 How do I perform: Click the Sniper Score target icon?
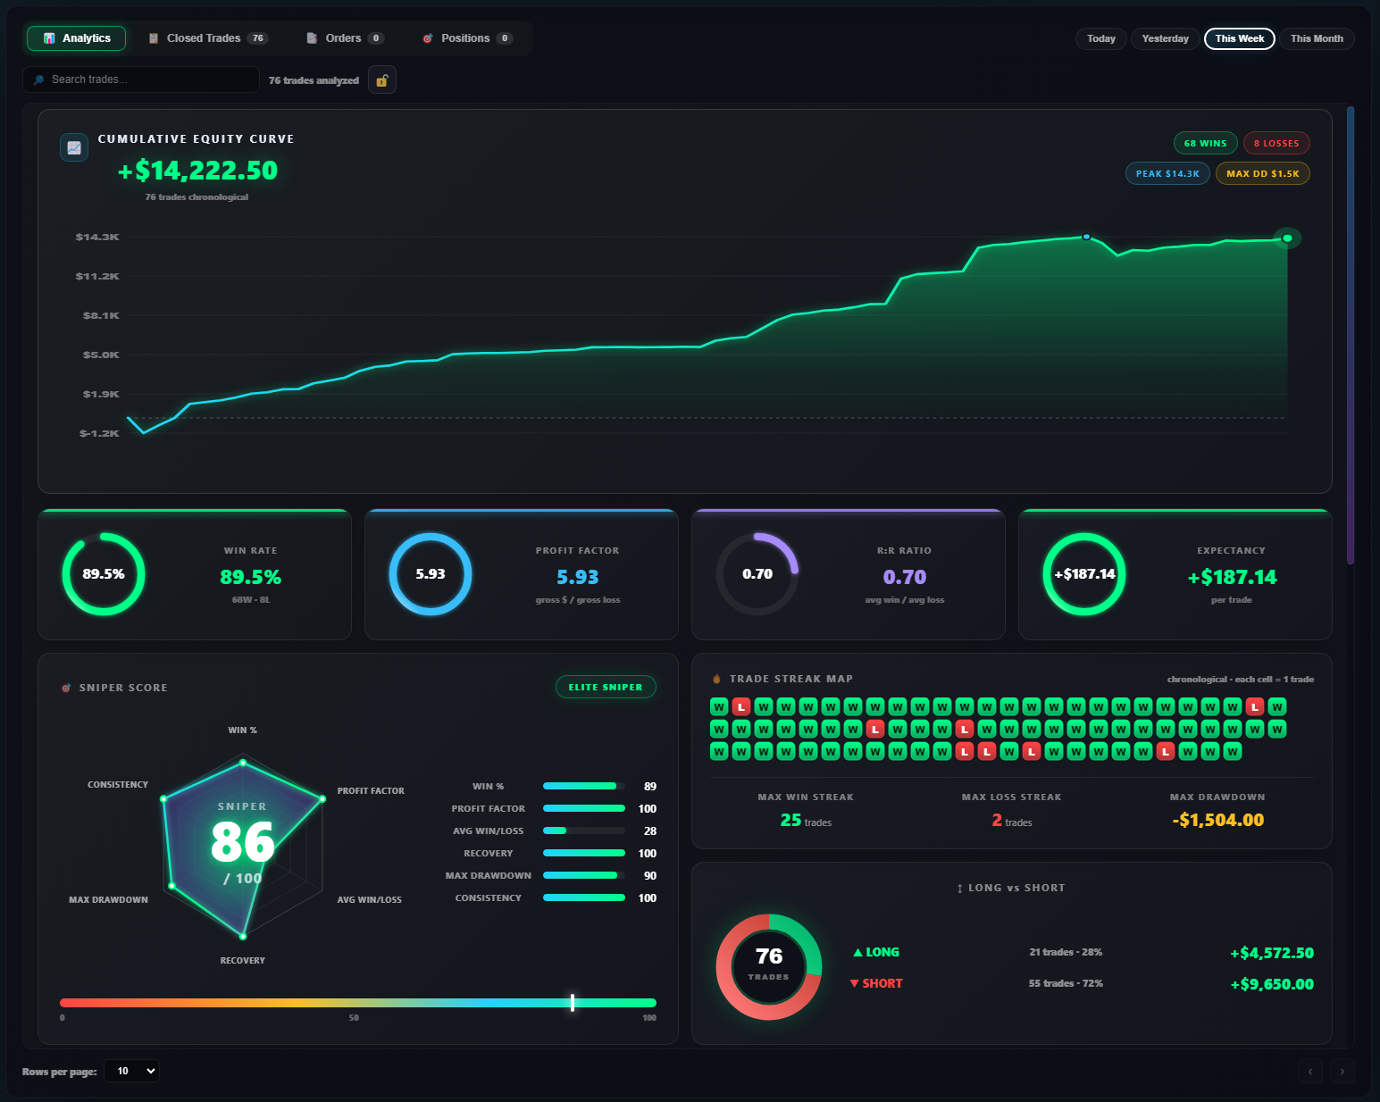[x=66, y=688]
